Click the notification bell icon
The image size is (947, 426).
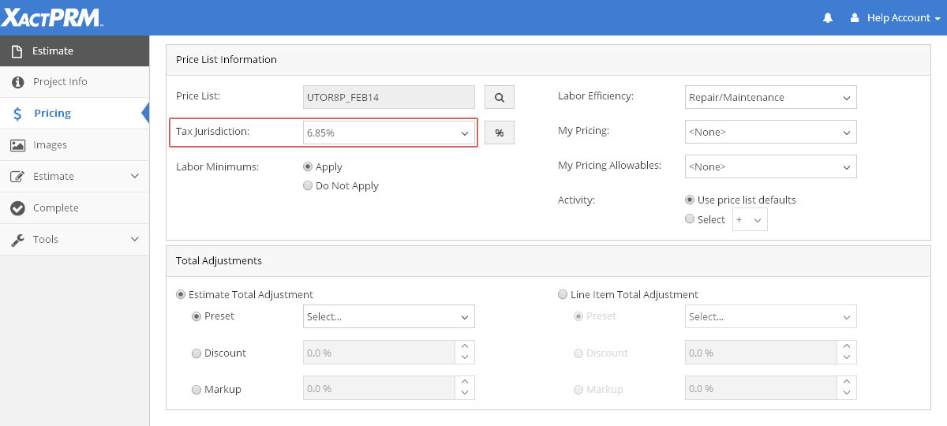click(827, 17)
